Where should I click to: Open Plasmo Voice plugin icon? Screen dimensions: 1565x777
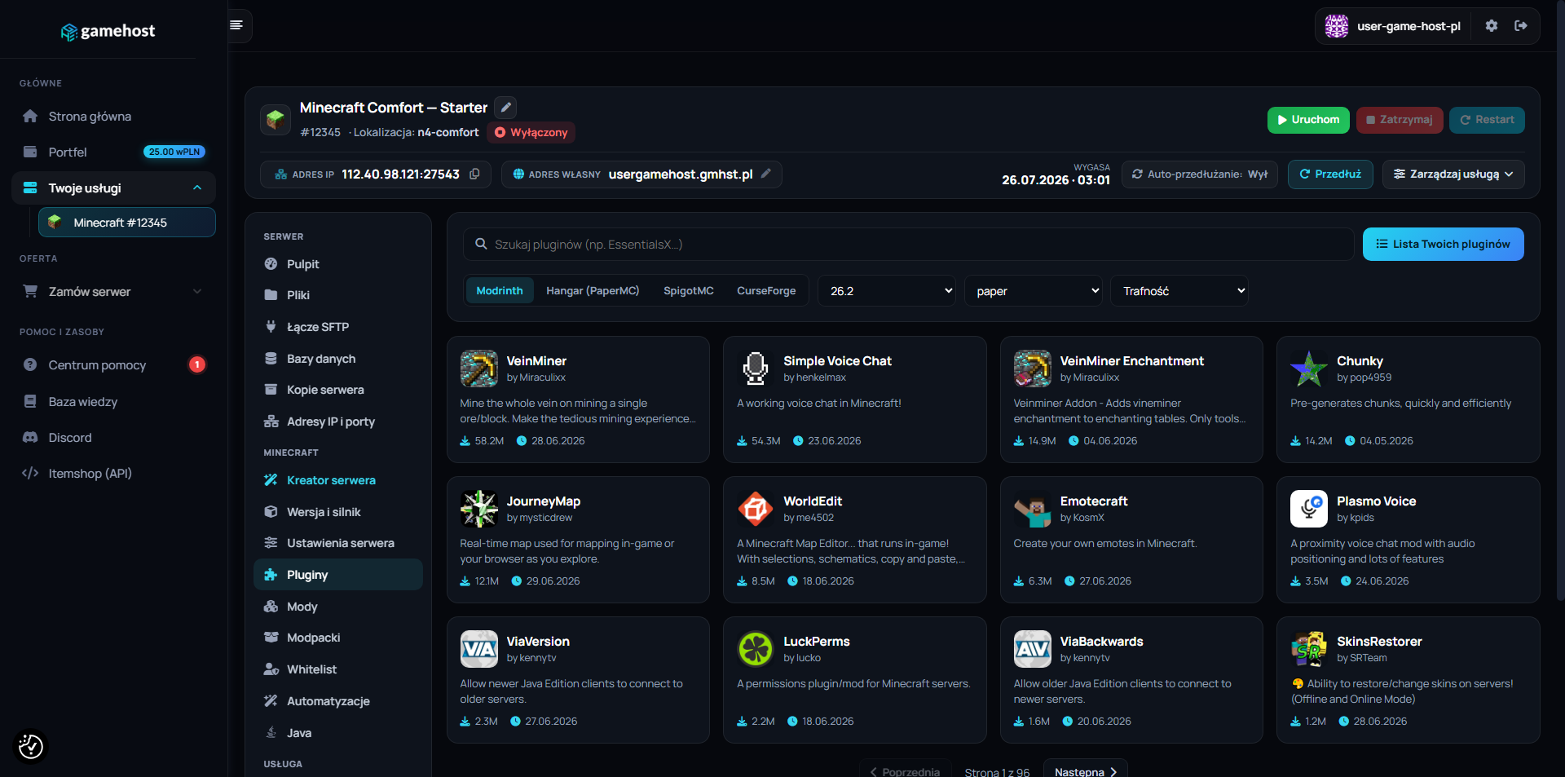tap(1309, 509)
